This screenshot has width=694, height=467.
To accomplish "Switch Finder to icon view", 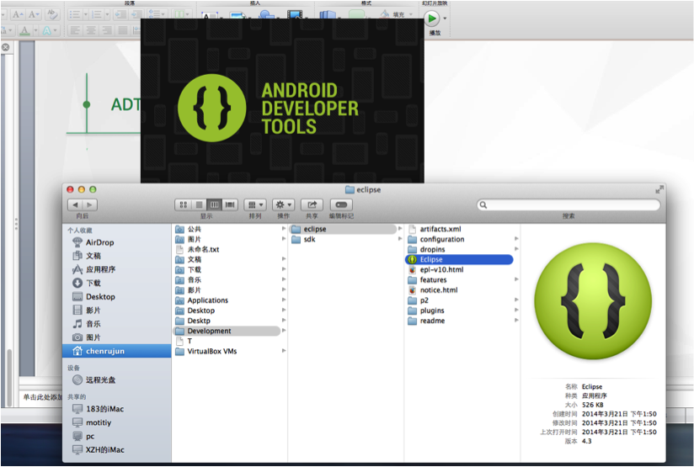I will tap(183, 204).
